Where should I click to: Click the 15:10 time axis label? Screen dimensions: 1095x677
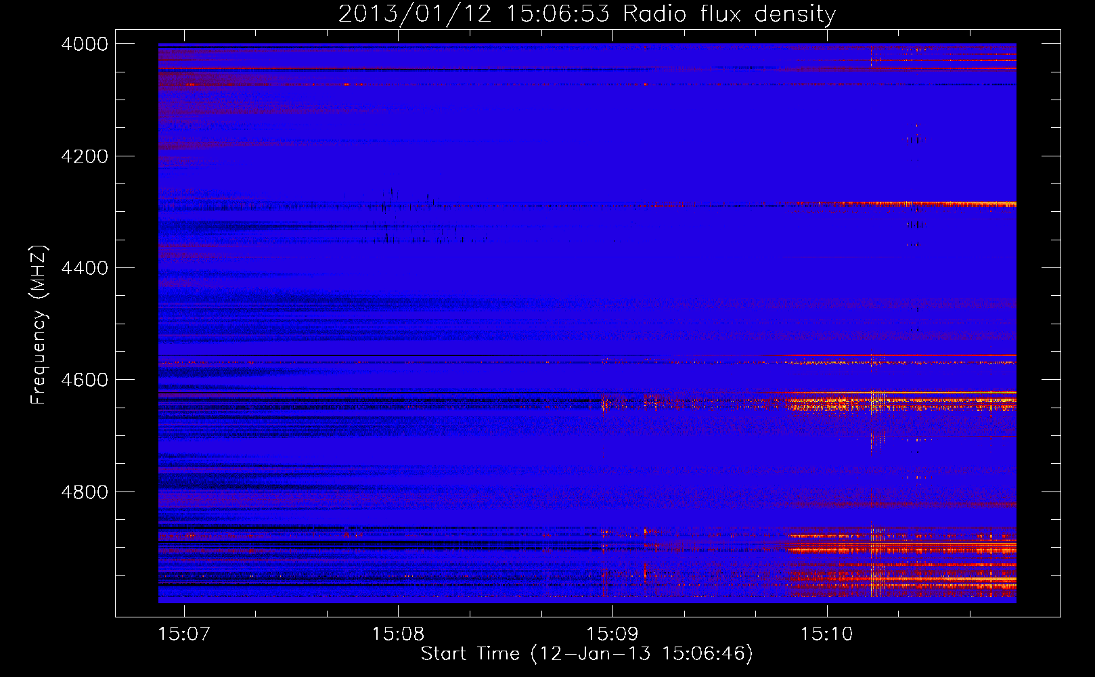pyautogui.click(x=826, y=634)
